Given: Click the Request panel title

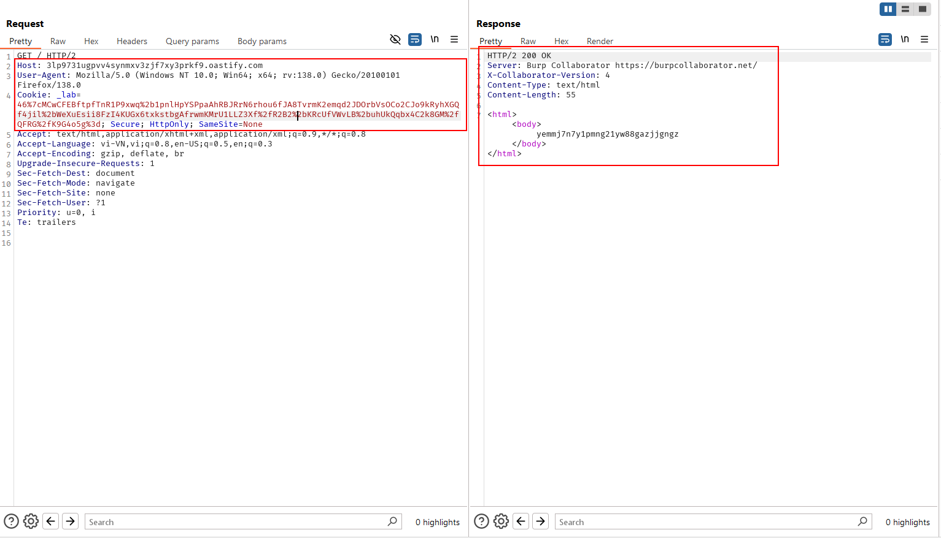Looking at the screenshot, I should [x=25, y=24].
